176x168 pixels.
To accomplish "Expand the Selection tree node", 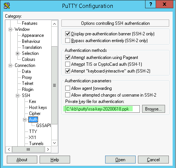I will tap(17, 54).
